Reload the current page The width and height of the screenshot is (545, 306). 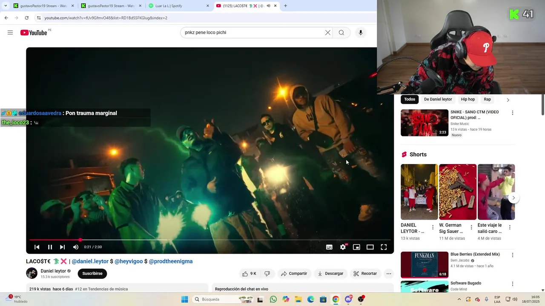pyautogui.click(x=26, y=18)
